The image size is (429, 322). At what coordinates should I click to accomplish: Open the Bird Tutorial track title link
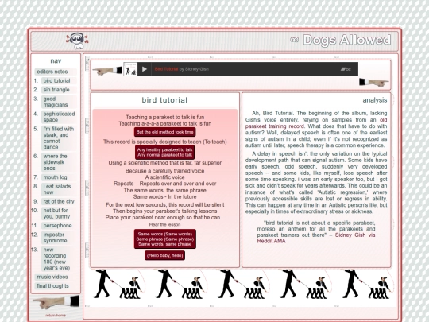click(166, 69)
